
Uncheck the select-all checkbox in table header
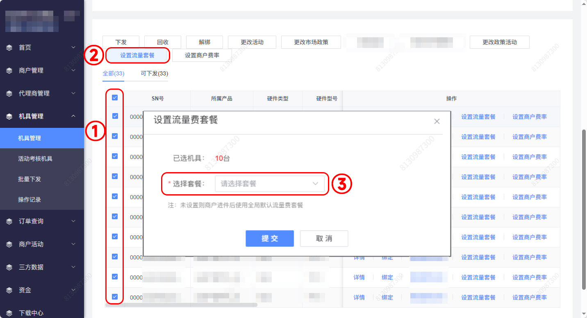click(x=115, y=98)
